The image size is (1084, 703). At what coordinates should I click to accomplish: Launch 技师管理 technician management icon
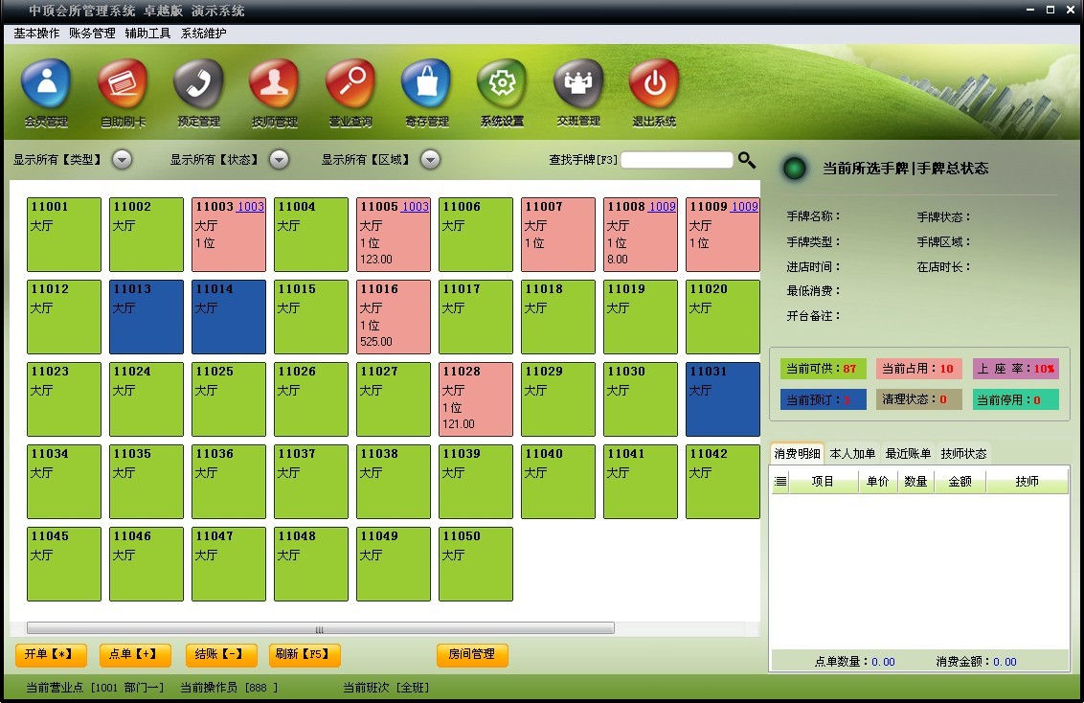[274, 86]
